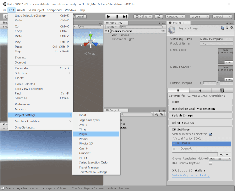Click Select on Default Icon texture
Image resolution: width=235 pixels, height=191 pixels.
point(229,62)
